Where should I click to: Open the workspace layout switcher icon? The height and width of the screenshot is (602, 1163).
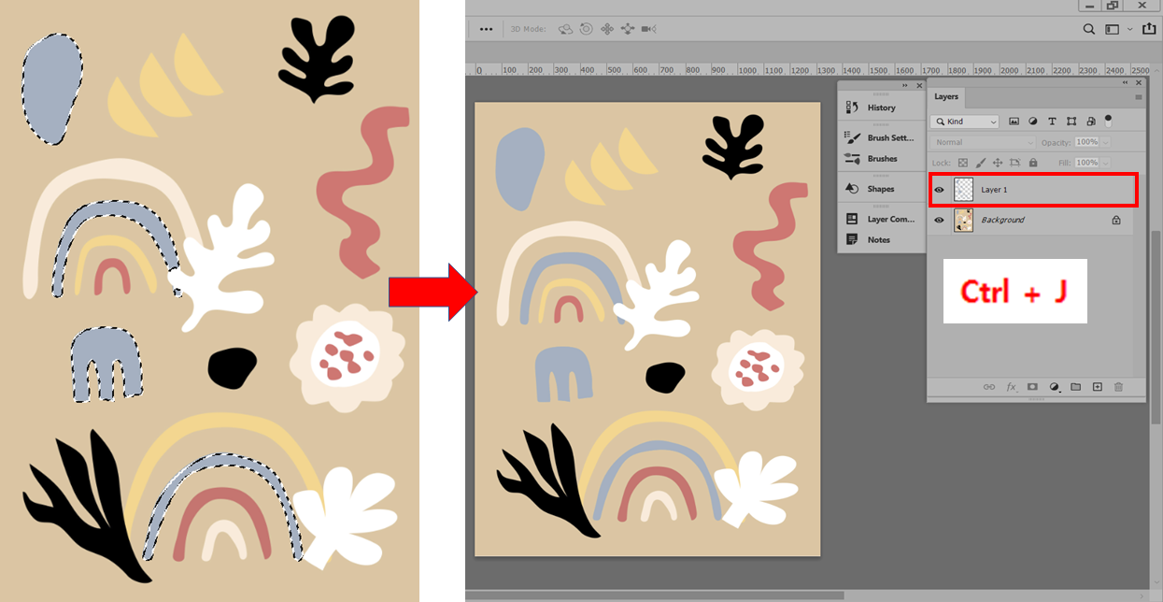click(1112, 29)
